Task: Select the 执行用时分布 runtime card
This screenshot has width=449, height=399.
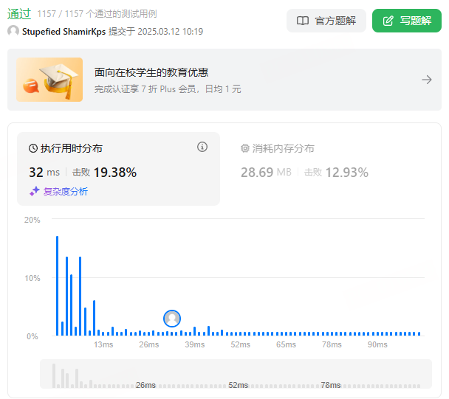Action: click(119, 169)
